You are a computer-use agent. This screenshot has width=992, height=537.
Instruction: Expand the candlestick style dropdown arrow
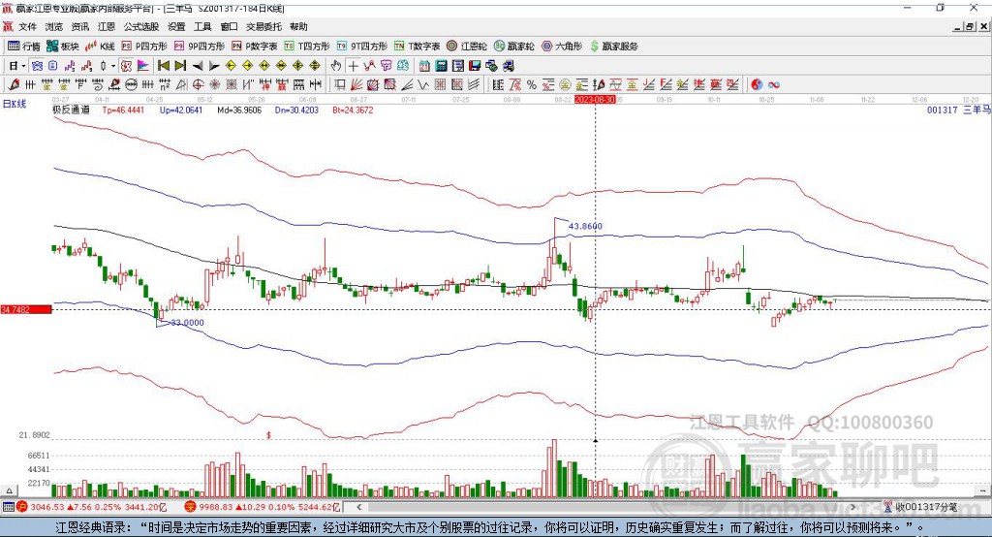pos(113,66)
